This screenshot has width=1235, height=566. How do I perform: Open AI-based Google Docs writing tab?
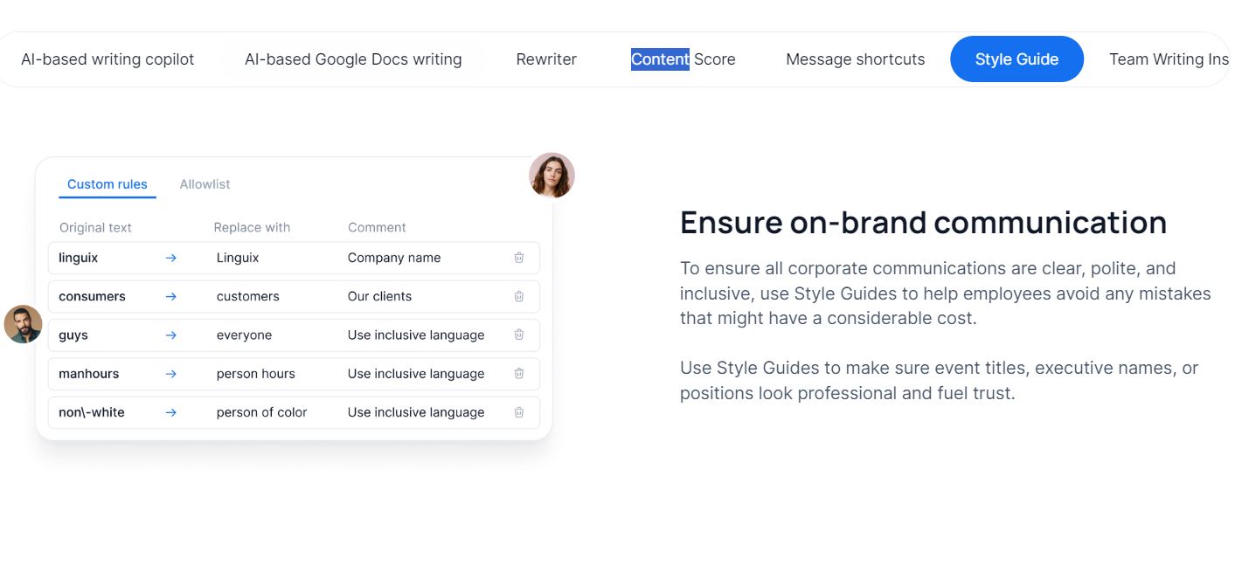(x=353, y=59)
